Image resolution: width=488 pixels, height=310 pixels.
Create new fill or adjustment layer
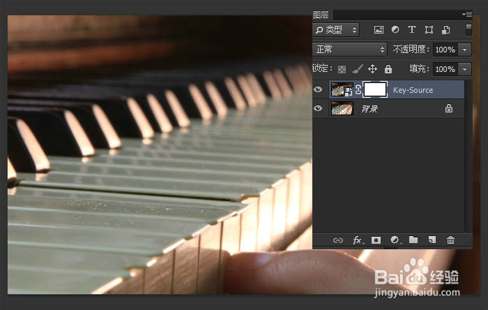[395, 240]
